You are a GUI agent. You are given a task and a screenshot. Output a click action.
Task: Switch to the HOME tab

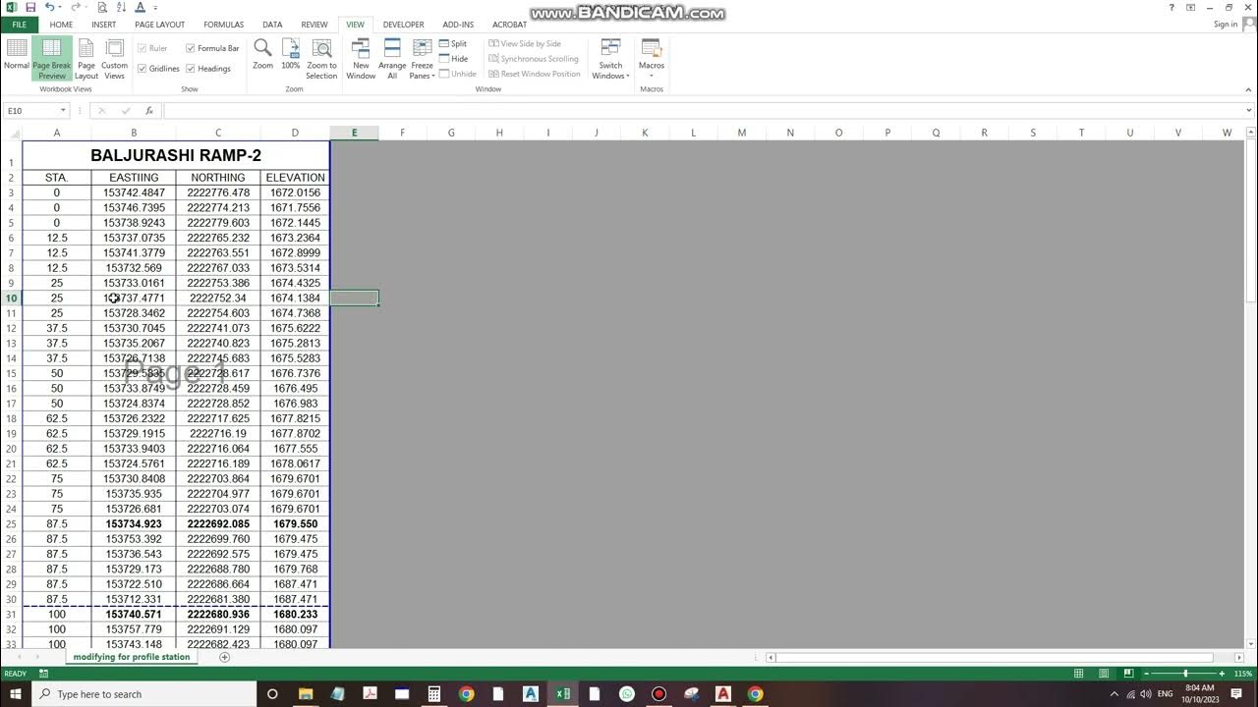tap(61, 25)
